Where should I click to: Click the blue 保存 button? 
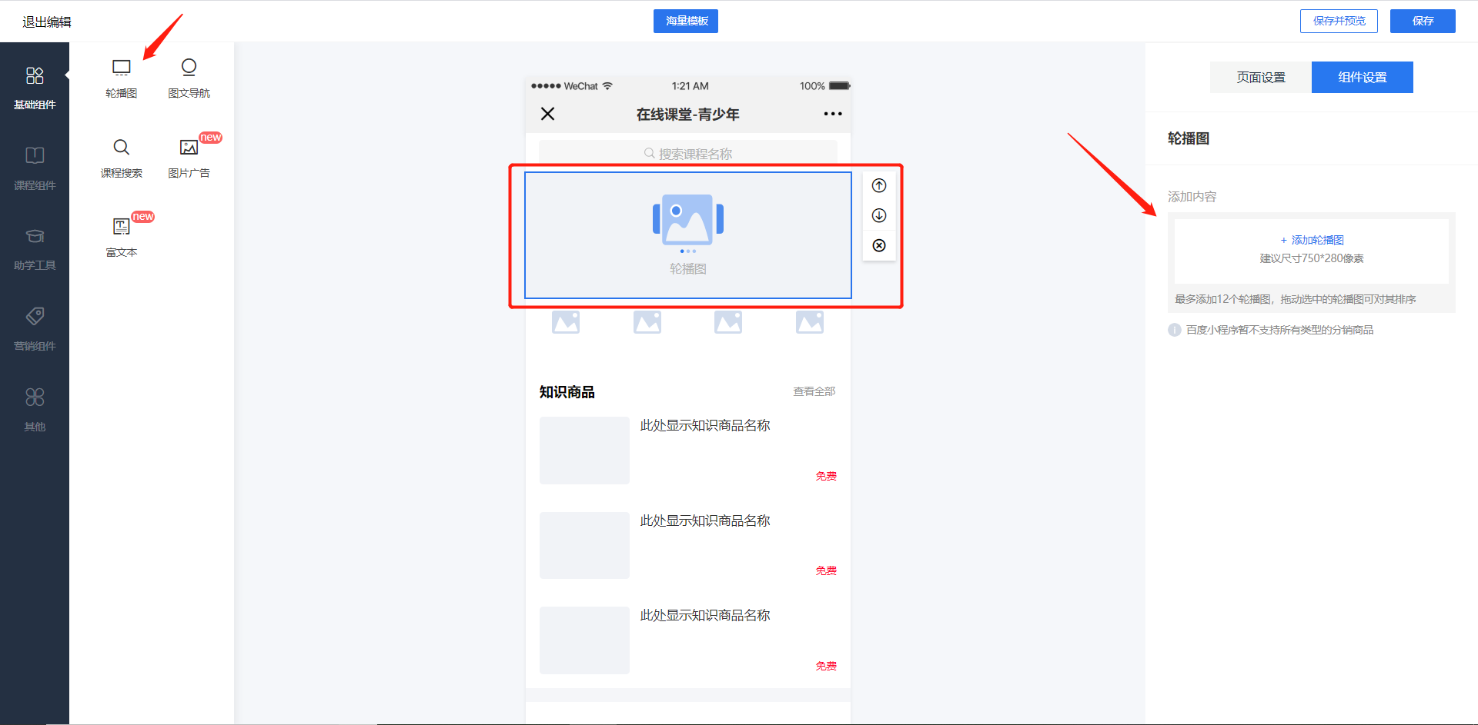coord(1423,21)
